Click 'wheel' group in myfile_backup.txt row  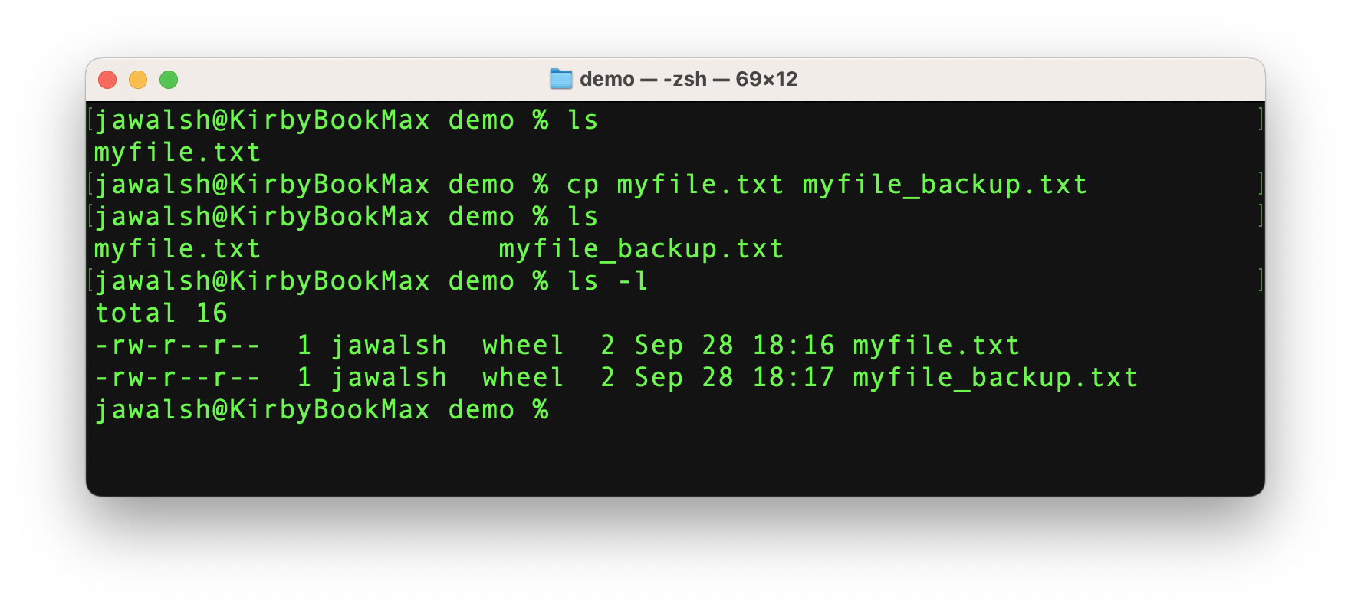click(x=523, y=378)
